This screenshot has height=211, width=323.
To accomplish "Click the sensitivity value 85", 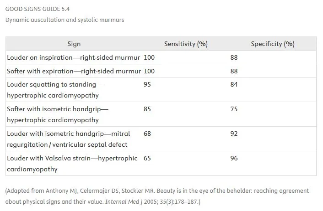I will [147, 109].
